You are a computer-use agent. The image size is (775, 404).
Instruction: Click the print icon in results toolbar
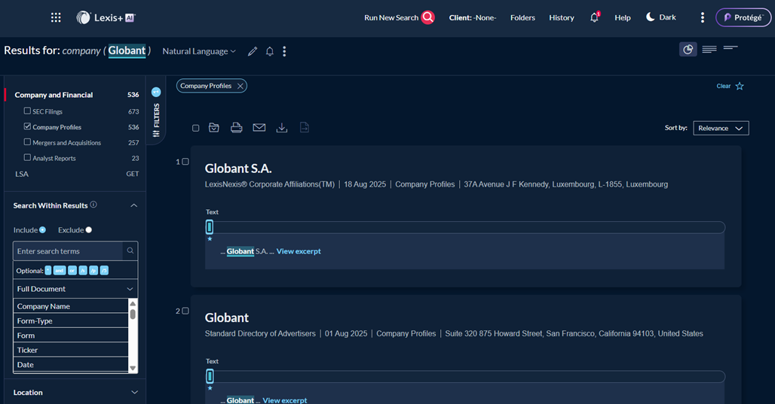pos(236,128)
